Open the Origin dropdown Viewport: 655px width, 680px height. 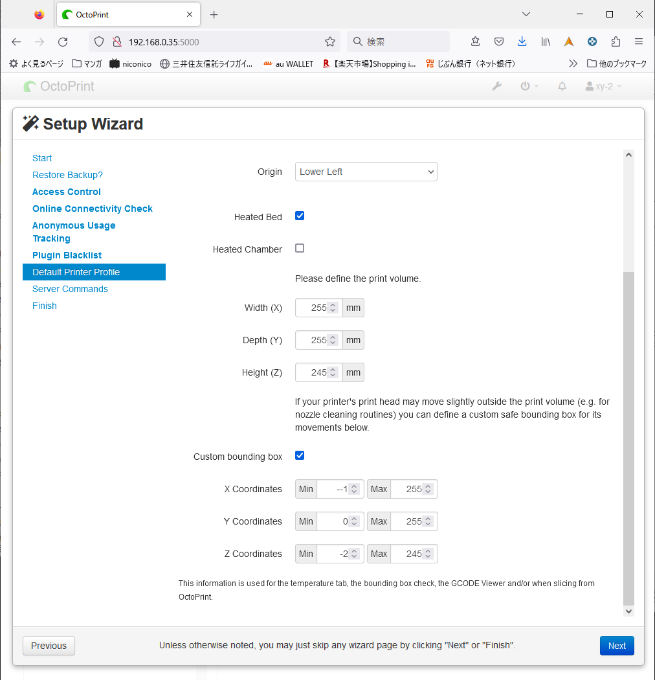pos(366,172)
